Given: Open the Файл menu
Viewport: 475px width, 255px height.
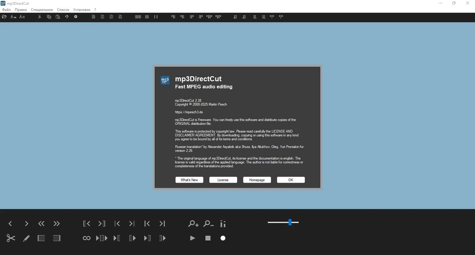Looking at the screenshot, I should tap(6, 9).
